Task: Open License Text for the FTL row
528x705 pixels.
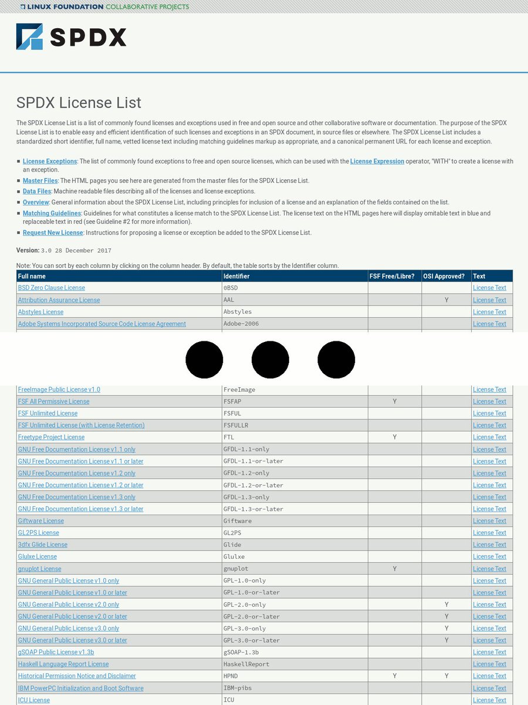Action: coord(489,437)
